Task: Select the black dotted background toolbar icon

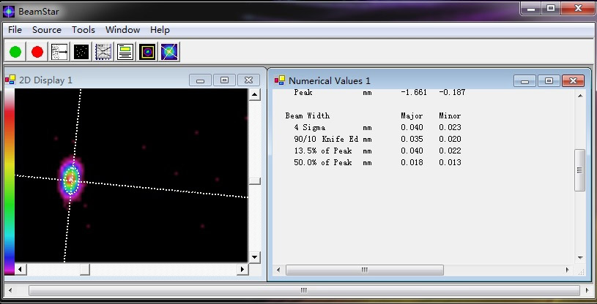Action: (81, 52)
